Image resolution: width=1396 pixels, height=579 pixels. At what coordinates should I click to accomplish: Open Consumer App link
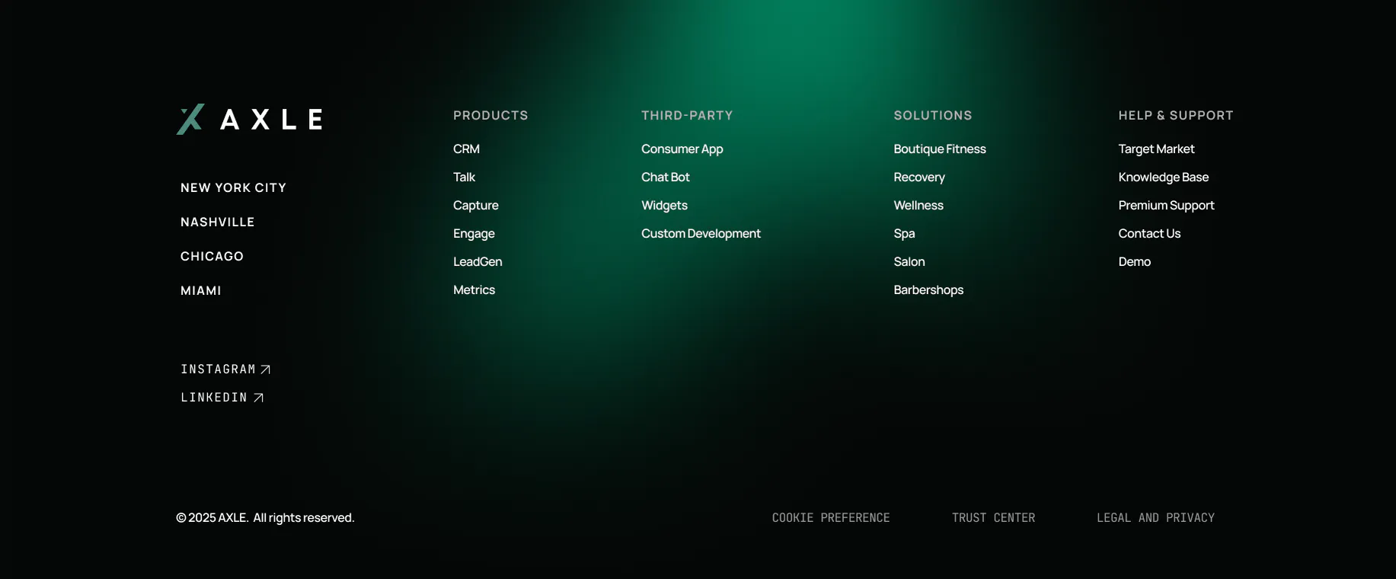coord(682,149)
